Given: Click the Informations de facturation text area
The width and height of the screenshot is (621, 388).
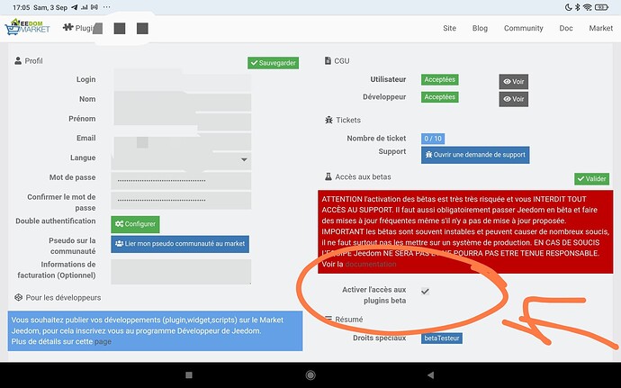Looking at the screenshot, I should (181, 272).
